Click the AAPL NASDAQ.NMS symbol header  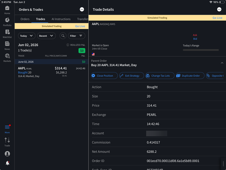[x=103, y=24]
